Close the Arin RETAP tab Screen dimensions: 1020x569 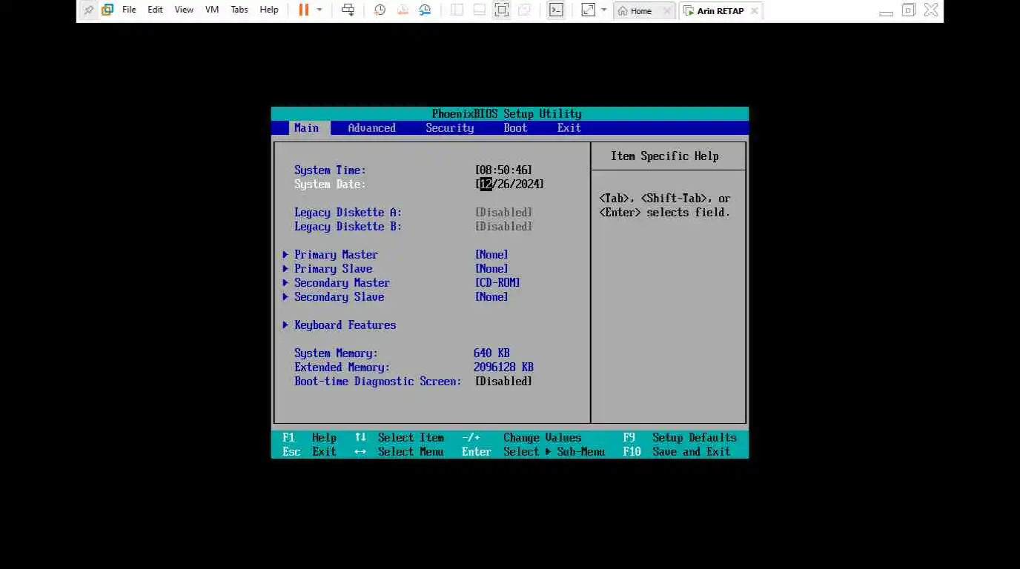[755, 11]
